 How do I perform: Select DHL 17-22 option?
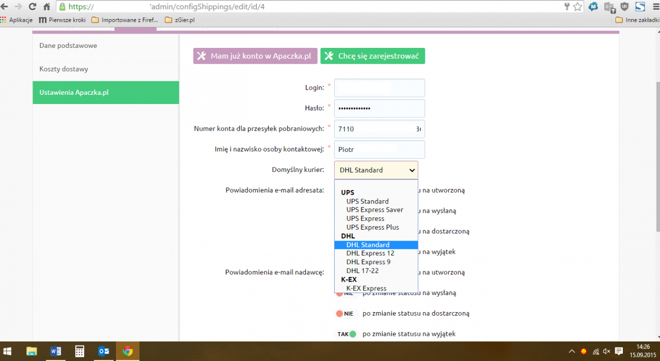364,271
